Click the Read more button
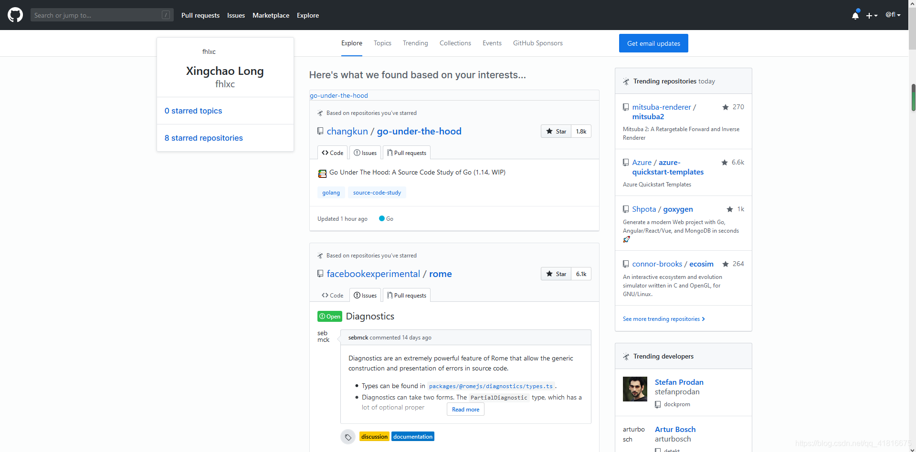916x452 pixels. [465, 409]
